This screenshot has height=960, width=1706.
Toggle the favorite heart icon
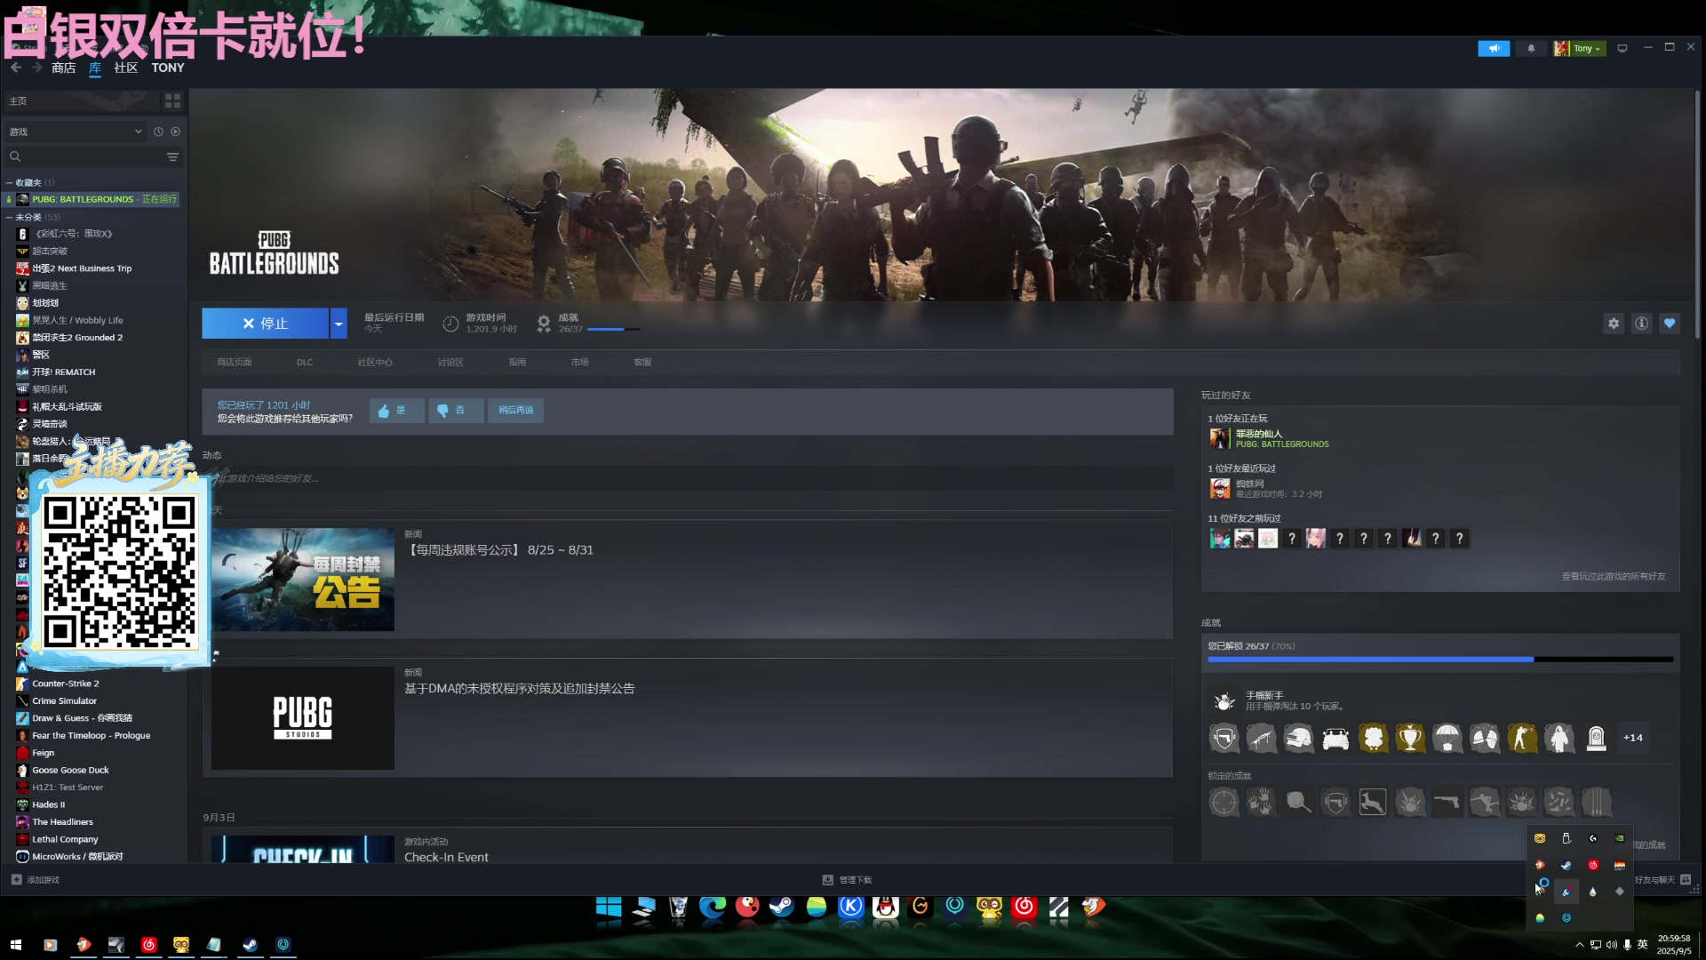pos(1670,324)
